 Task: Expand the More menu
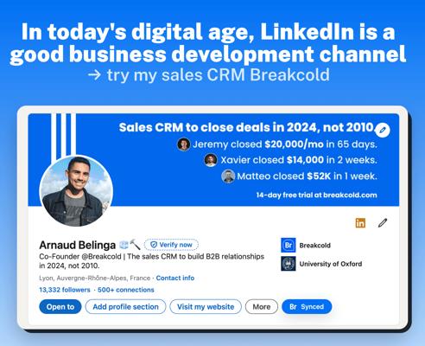262,307
